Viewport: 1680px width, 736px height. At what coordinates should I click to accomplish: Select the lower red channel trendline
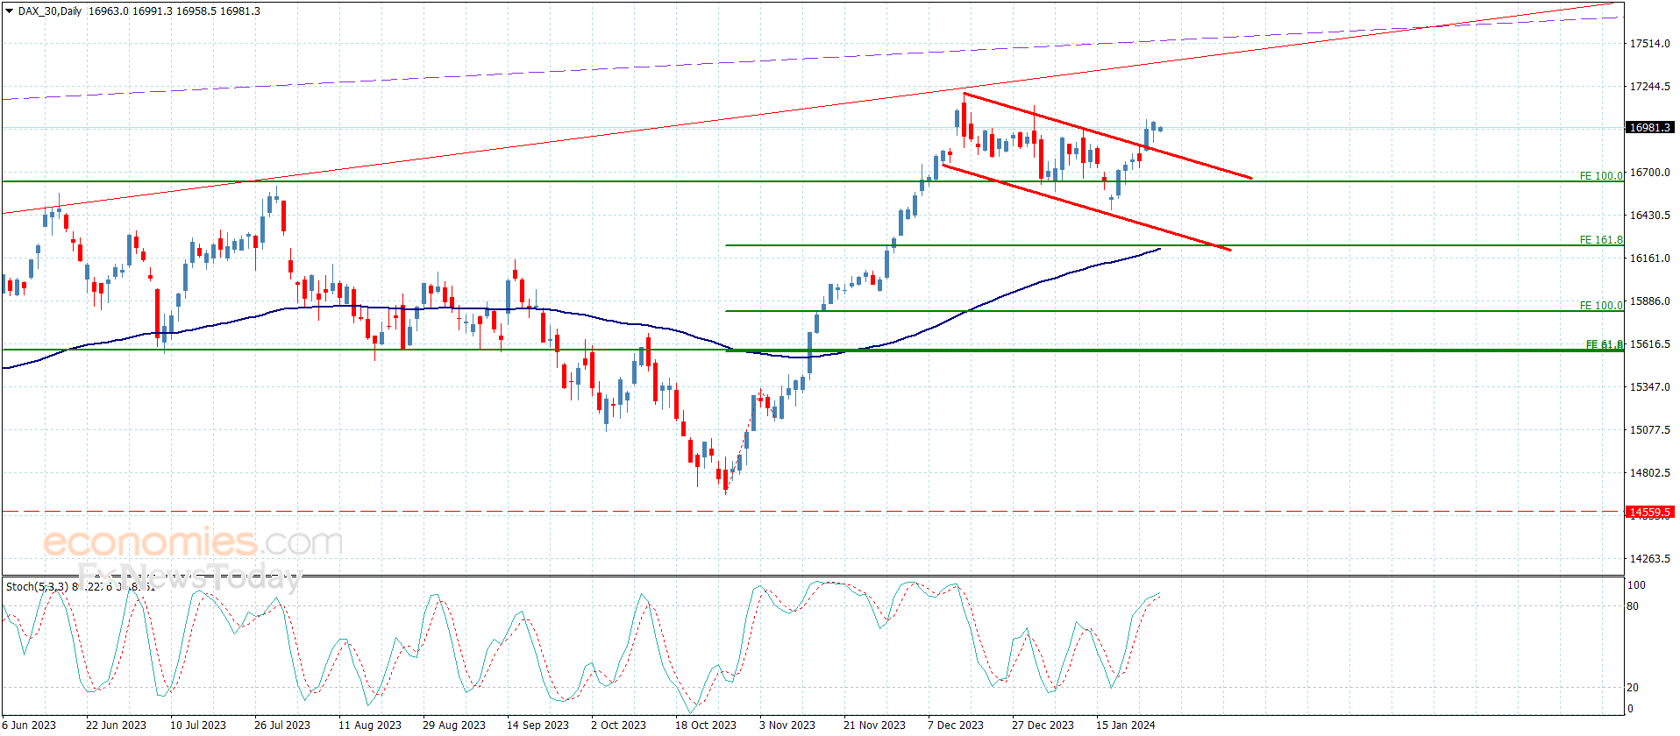pos(1086,208)
